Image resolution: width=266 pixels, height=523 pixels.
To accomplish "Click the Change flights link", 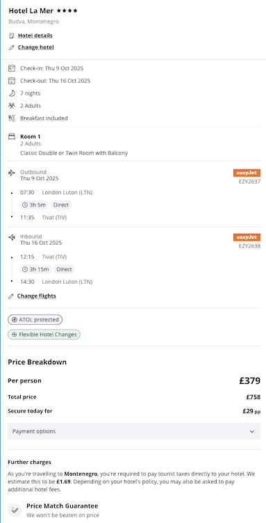I will [37, 296].
